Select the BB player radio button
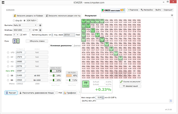This screenshot has width=178, height=114. pyautogui.click(x=8, y=80)
